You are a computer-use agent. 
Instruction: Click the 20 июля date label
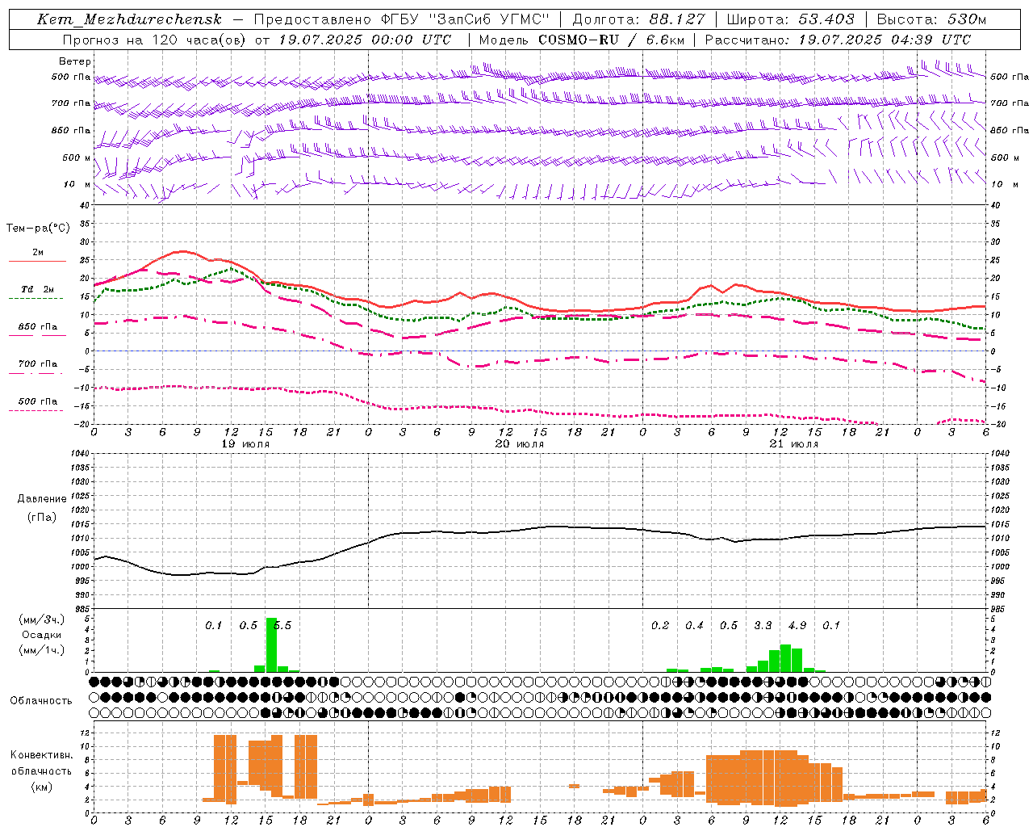coord(520,444)
